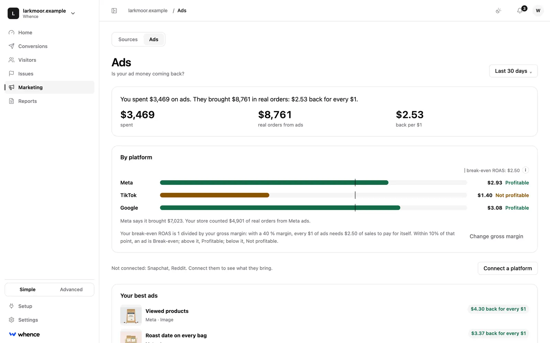Screen dimensions: 550x343
Task: Click the Meta platform label
Action: pos(126,183)
